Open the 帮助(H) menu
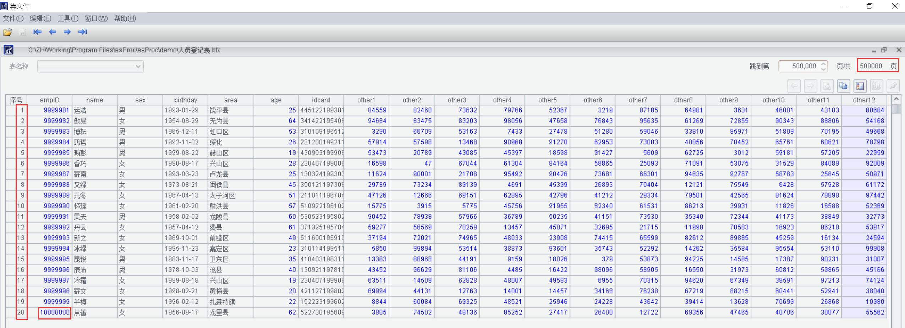905x328 pixels. tap(125, 18)
